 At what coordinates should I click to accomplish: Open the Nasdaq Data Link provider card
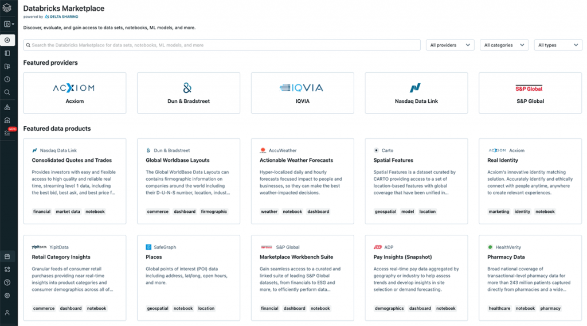point(416,93)
